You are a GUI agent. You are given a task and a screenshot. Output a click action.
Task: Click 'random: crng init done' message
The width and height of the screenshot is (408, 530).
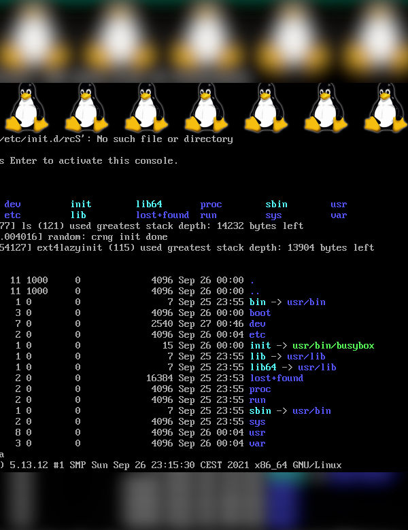click(108, 236)
